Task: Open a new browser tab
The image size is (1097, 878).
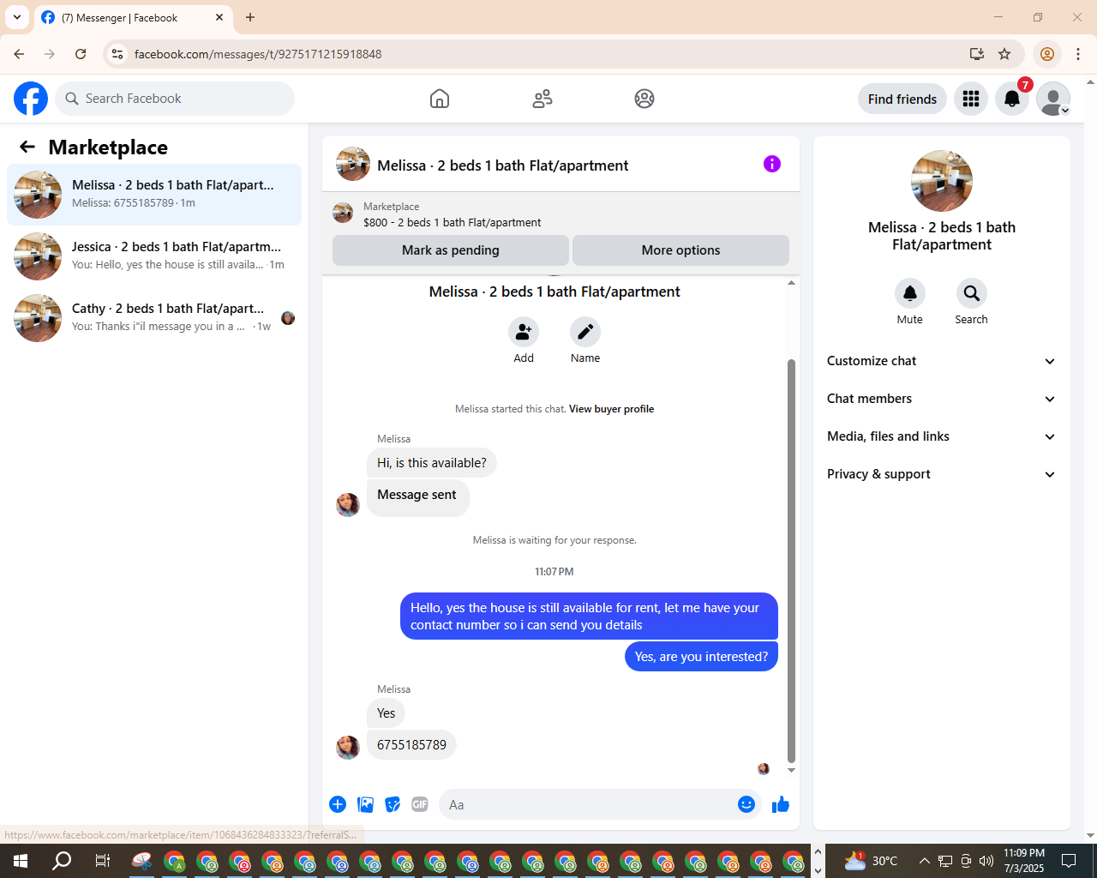Action: tap(250, 17)
